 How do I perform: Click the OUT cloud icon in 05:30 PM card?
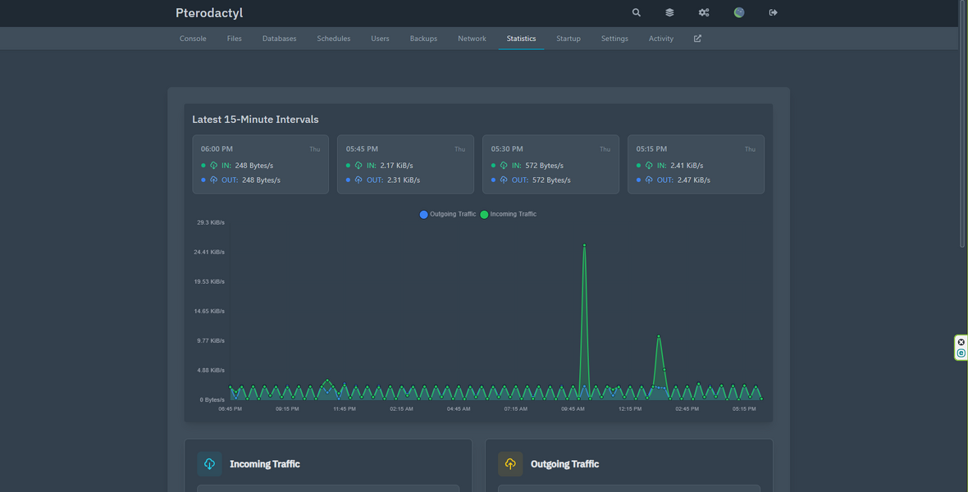[x=504, y=180]
